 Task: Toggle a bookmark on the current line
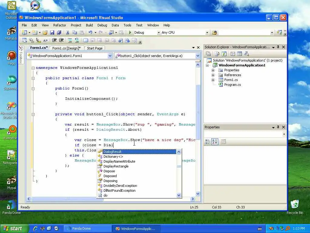86,40
